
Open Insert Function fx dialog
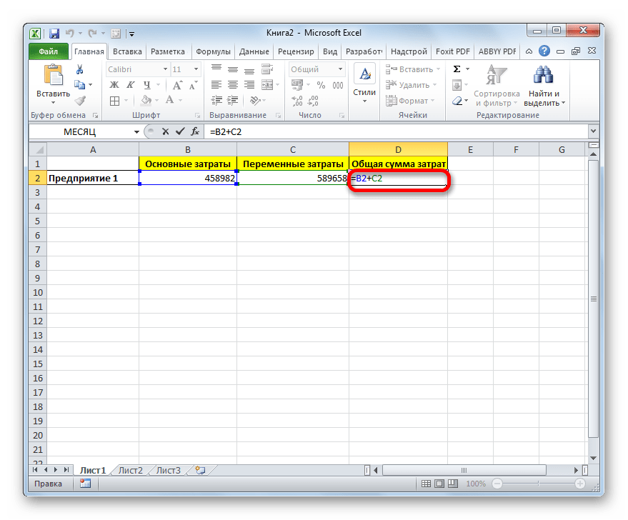[194, 132]
